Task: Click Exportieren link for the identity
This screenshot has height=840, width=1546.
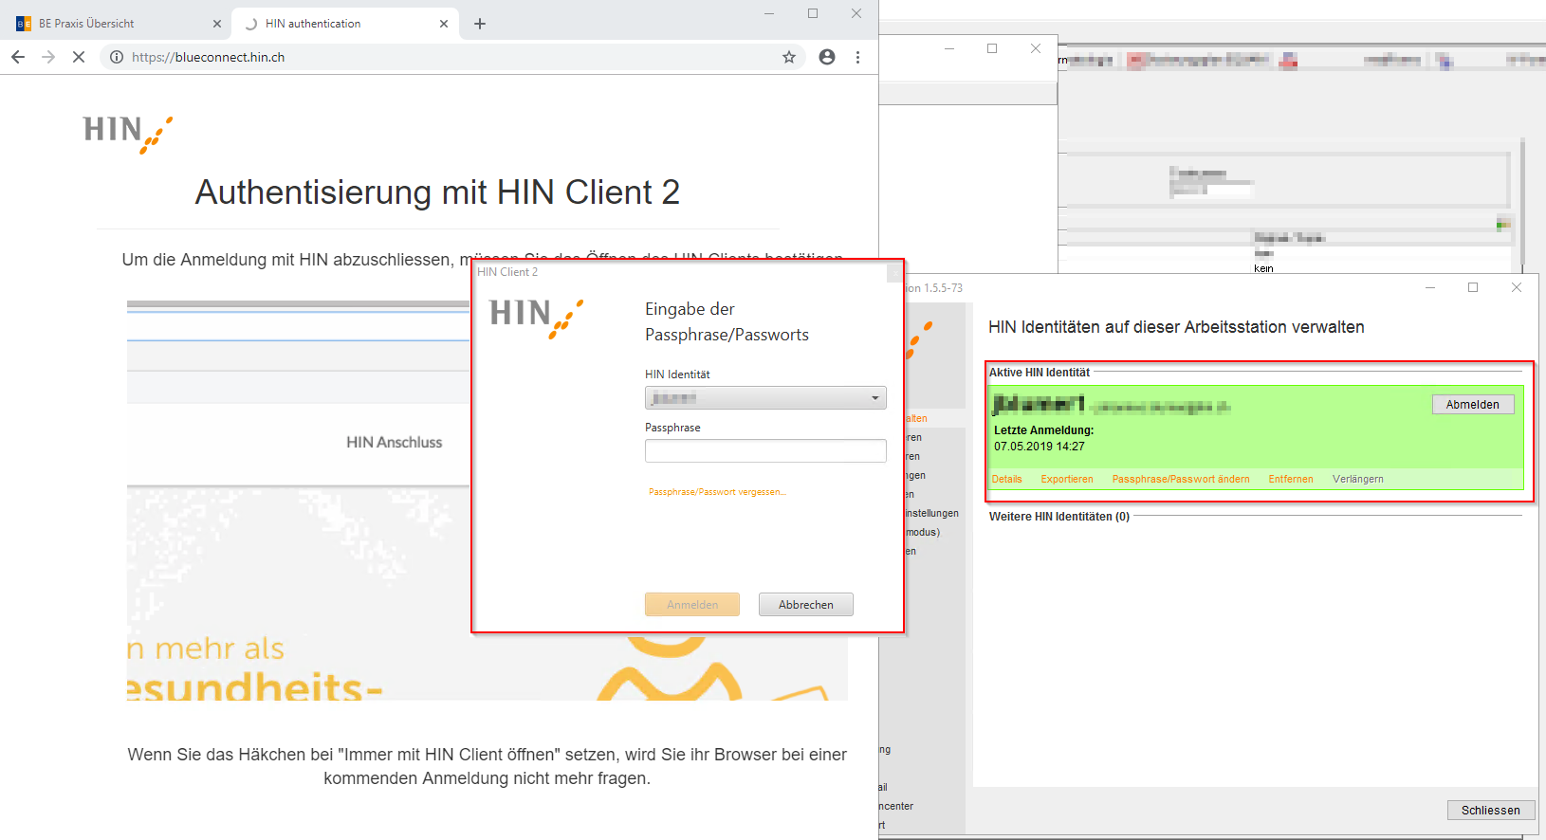Action: point(1066,480)
